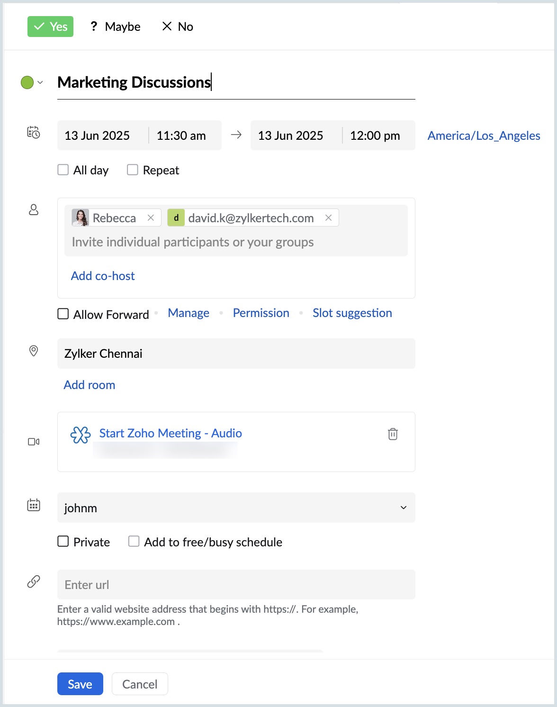
Task: Enable the All day checkbox
Action: pos(63,170)
